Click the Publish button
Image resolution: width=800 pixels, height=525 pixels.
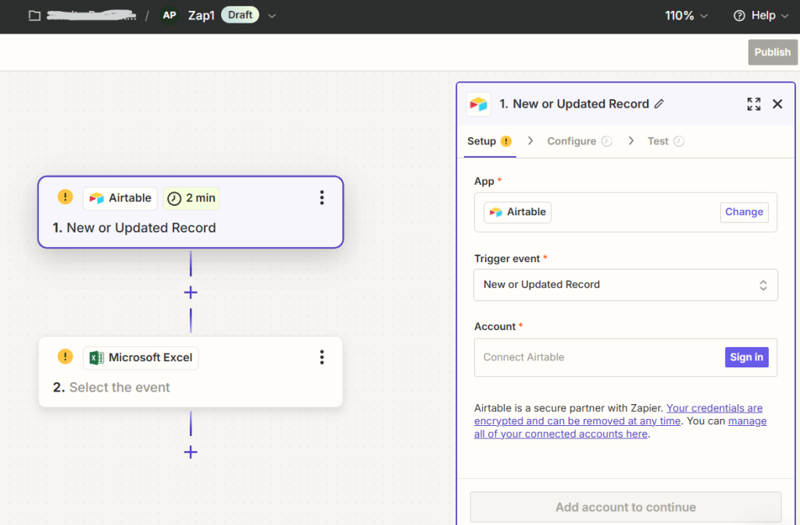[773, 52]
